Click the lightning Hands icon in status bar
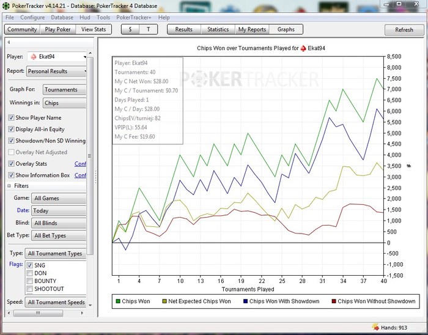This screenshot has width=428, height=335. click(x=375, y=327)
